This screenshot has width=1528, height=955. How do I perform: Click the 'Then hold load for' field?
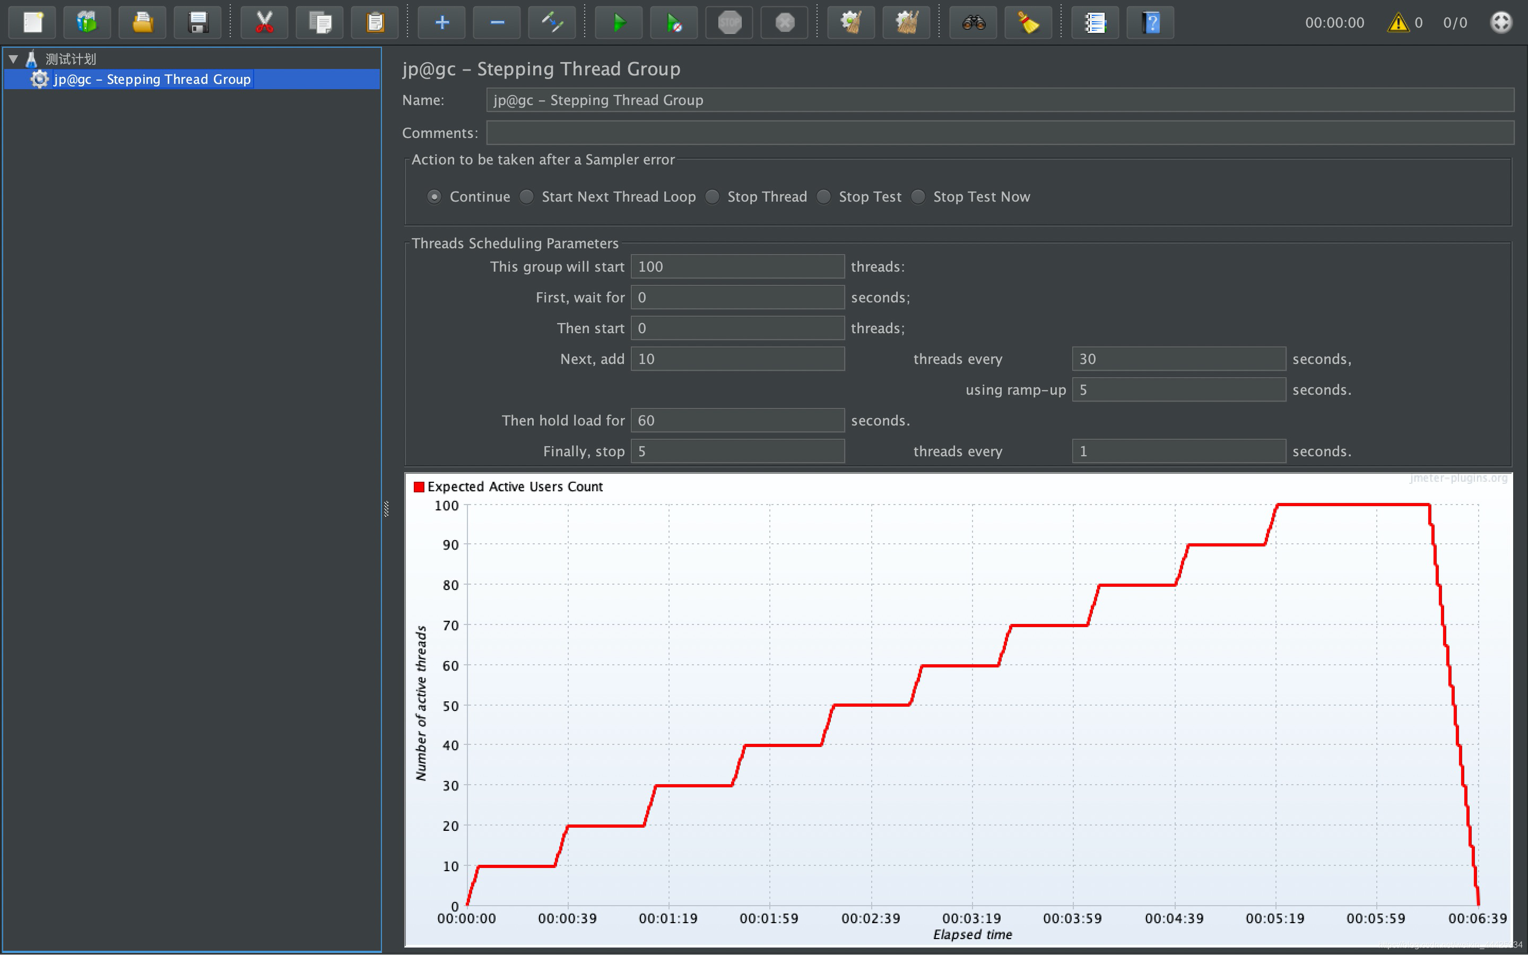[737, 421]
